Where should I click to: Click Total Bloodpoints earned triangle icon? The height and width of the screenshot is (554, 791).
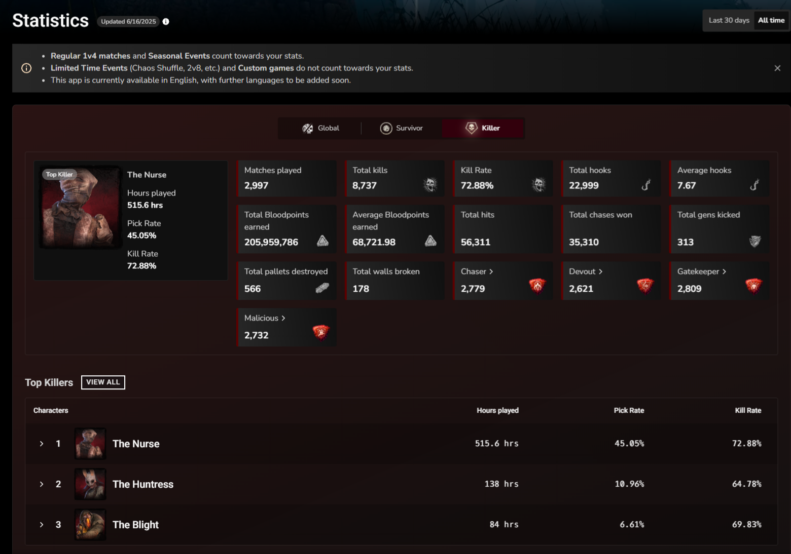pyautogui.click(x=322, y=241)
